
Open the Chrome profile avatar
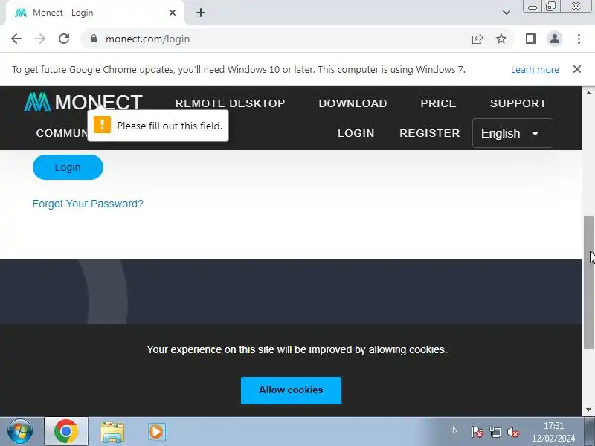(x=554, y=39)
